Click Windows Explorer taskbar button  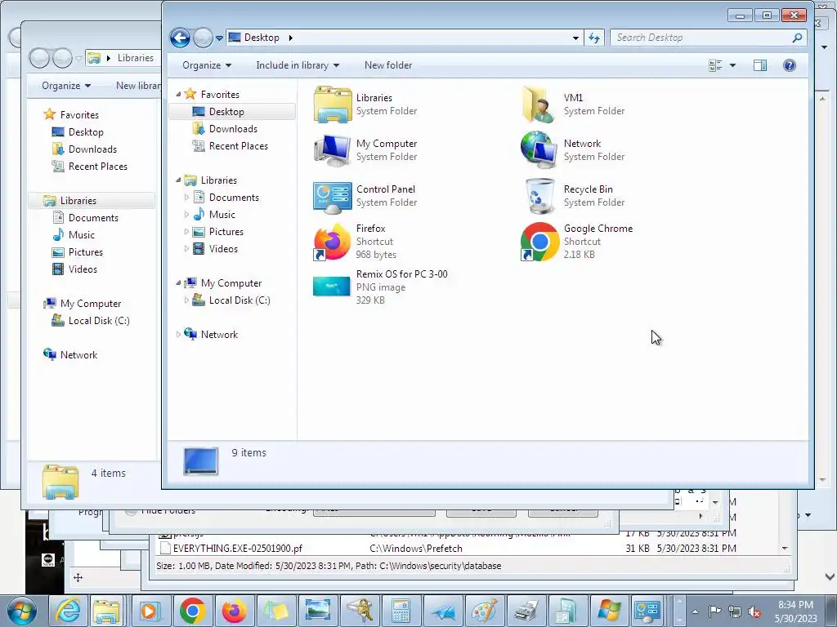pos(106,611)
